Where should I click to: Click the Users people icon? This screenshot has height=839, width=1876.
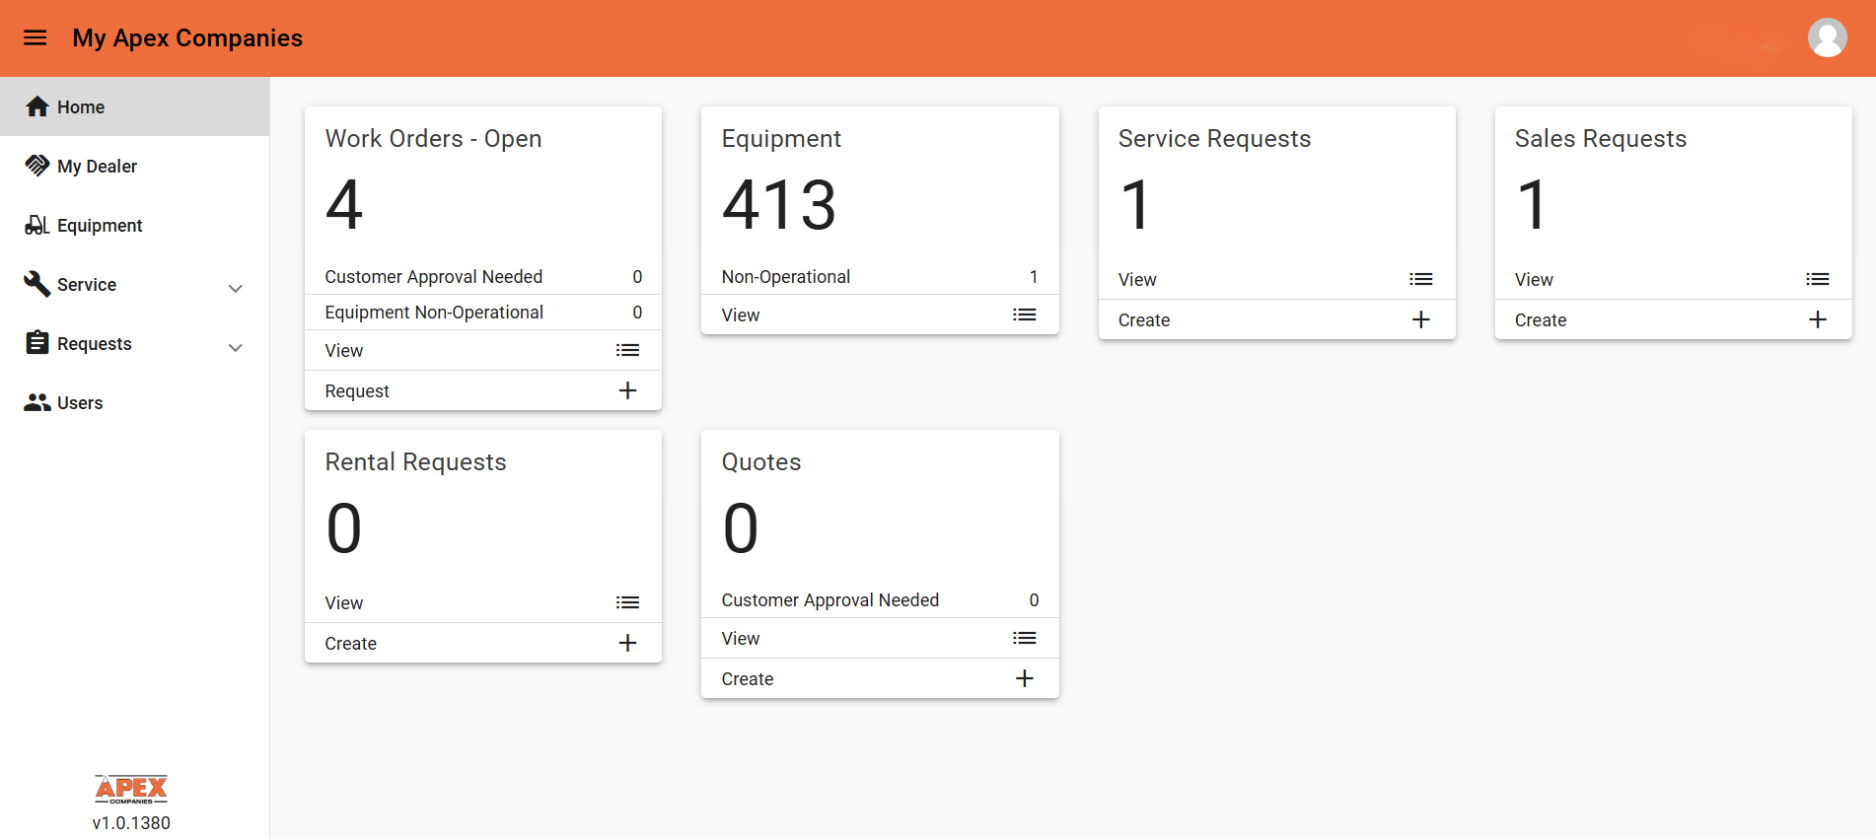37,402
